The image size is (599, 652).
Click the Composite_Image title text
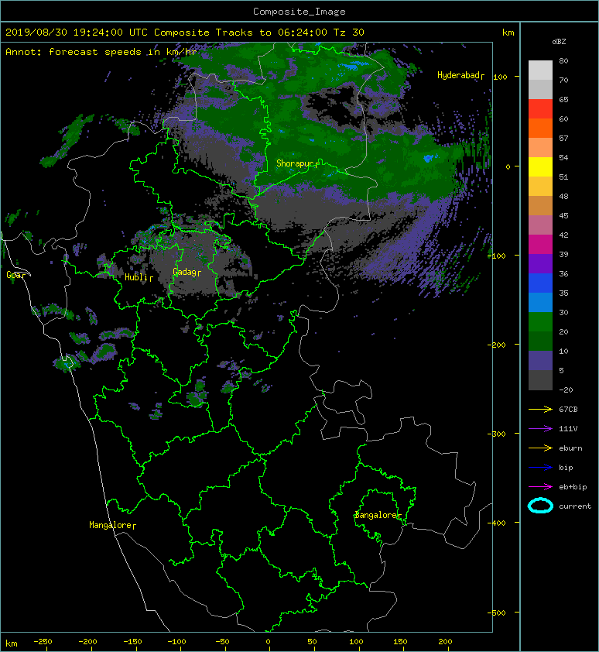coord(299,12)
